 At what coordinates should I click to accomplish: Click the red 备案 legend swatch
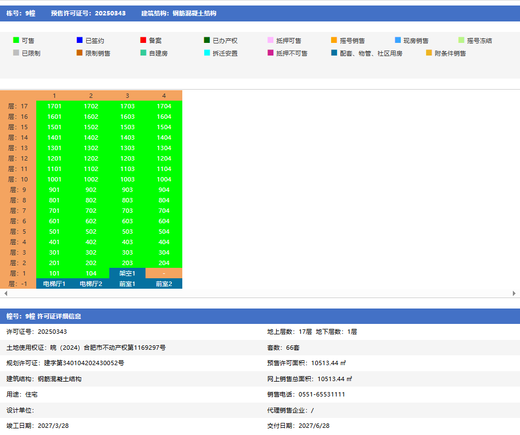[x=143, y=40]
